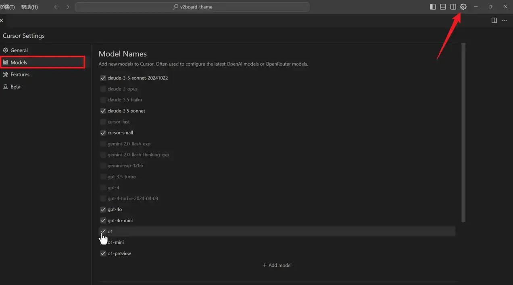513x285 pixels.
Task: Close the Cursor Settings tab
Action: point(2,21)
